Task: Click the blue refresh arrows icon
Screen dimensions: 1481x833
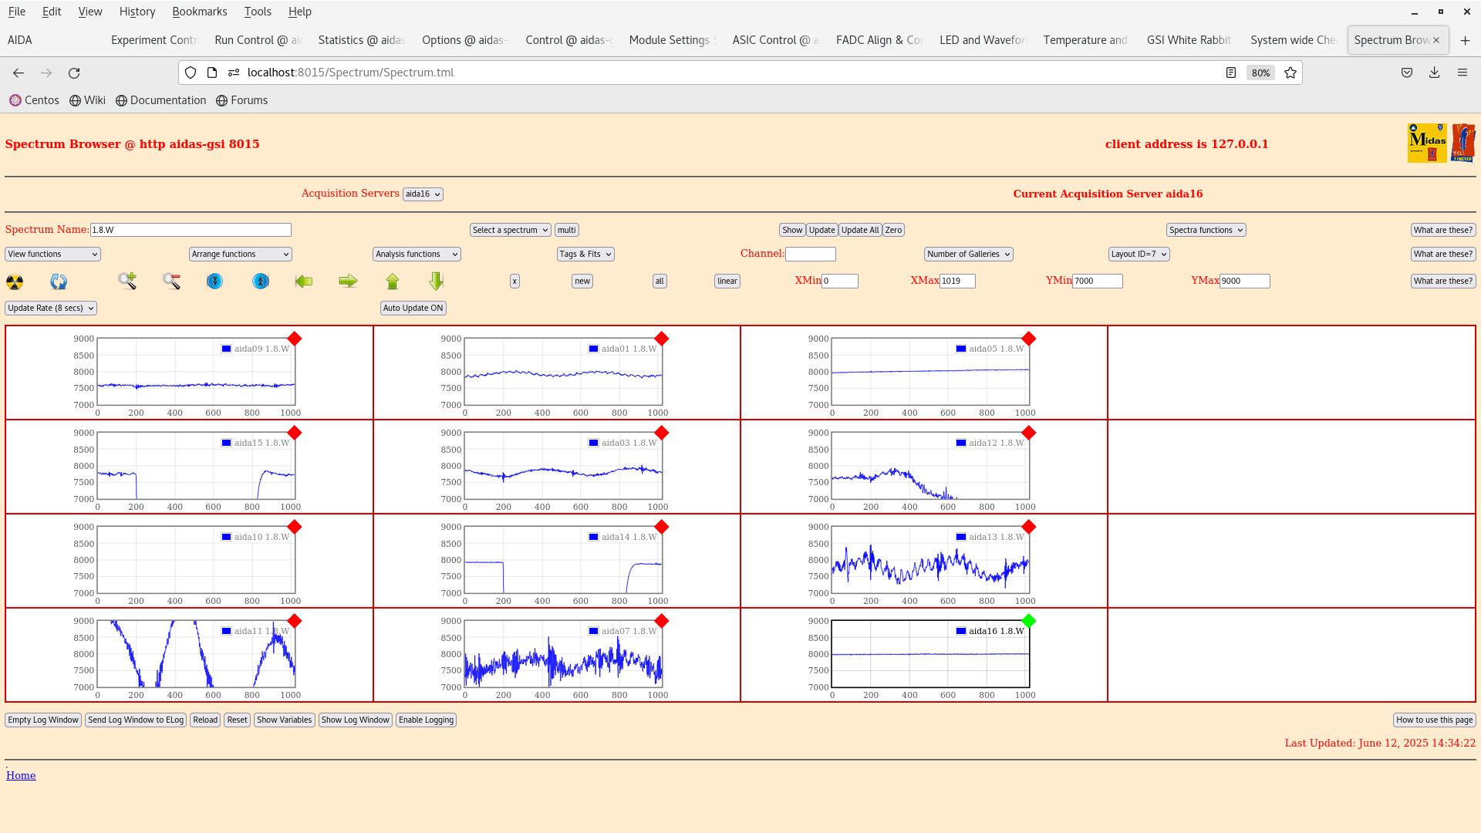Action: [59, 282]
